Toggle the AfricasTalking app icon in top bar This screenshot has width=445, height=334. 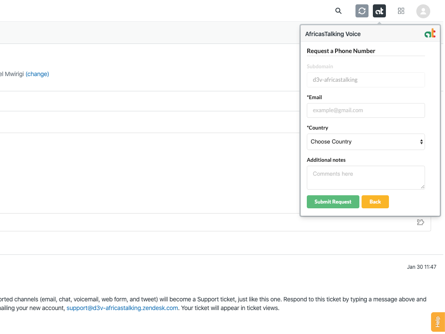(x=379, y=11)
